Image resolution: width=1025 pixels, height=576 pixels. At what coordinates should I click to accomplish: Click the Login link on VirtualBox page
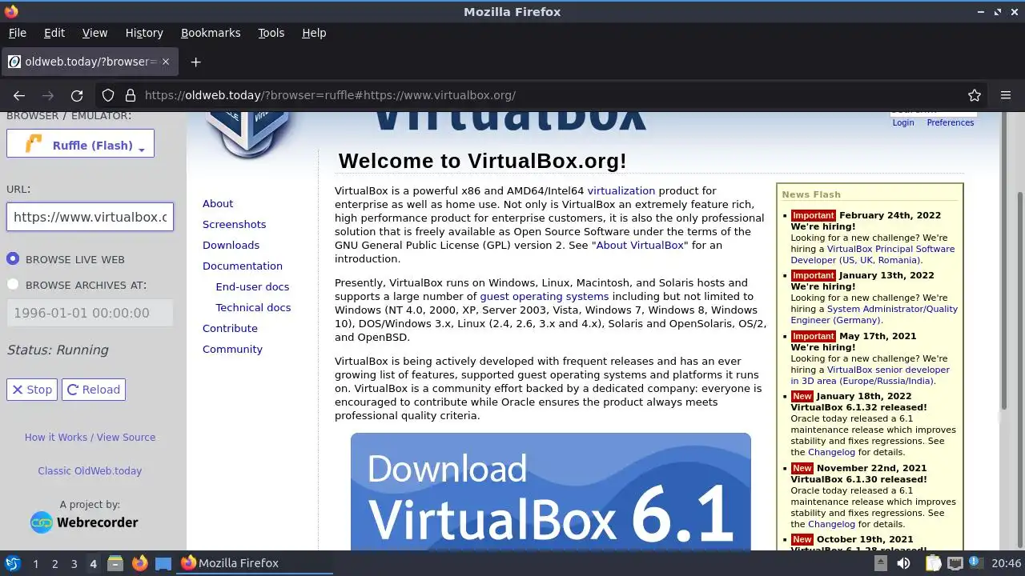click(x=903, y=122)
